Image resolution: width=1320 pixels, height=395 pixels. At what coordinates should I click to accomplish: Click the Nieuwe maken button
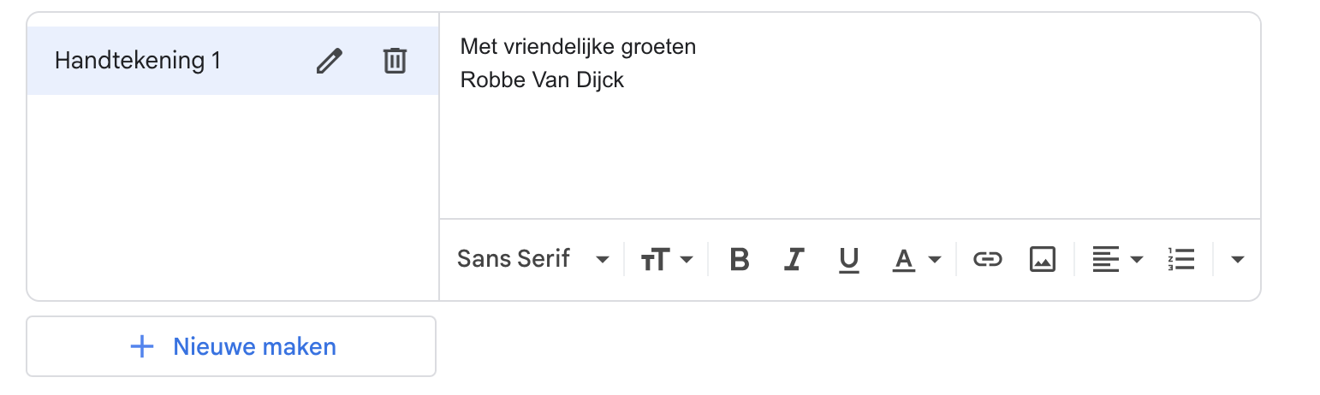[231, 346]
